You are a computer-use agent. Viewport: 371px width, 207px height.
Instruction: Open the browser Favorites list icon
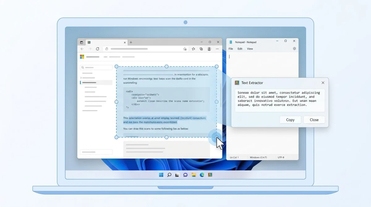coord(194,49)
